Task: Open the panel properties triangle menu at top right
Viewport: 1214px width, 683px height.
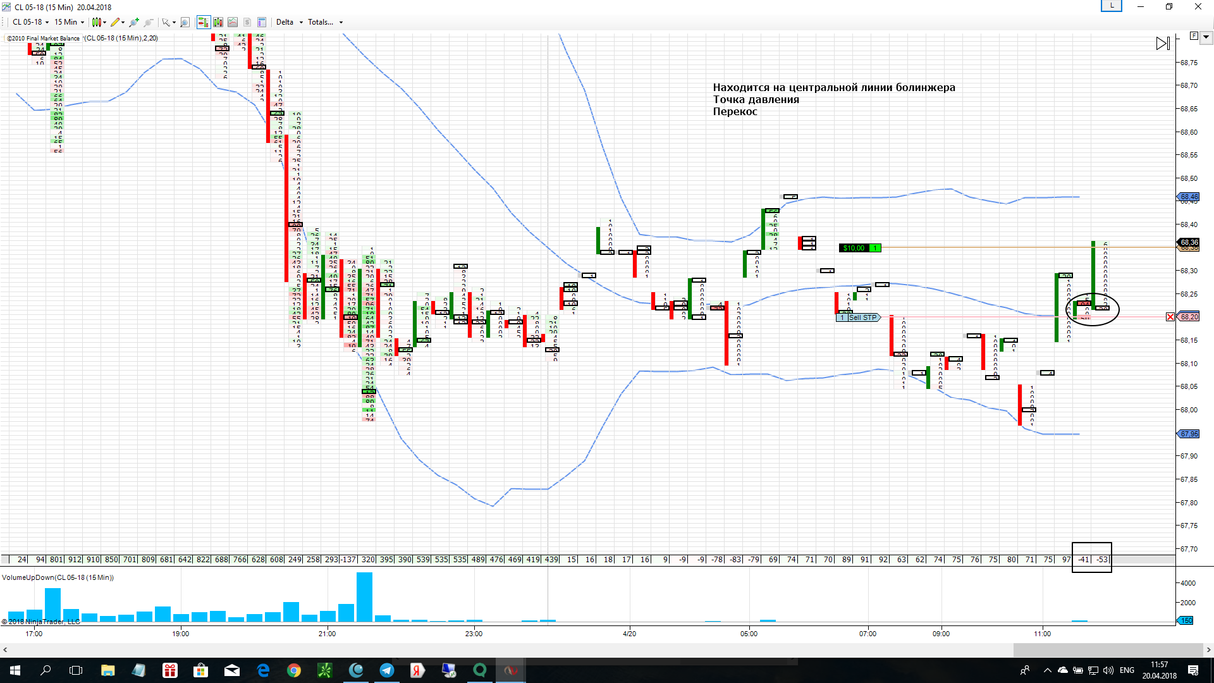Action: click(x=1206, y=37)
